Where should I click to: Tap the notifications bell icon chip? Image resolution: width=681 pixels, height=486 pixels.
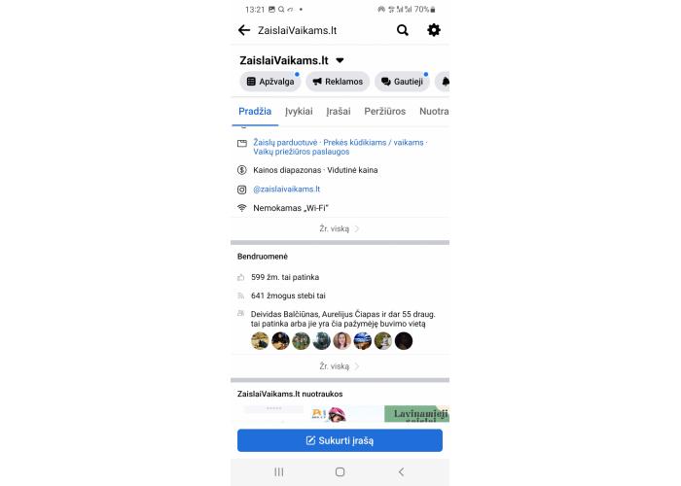pos(443,82)
